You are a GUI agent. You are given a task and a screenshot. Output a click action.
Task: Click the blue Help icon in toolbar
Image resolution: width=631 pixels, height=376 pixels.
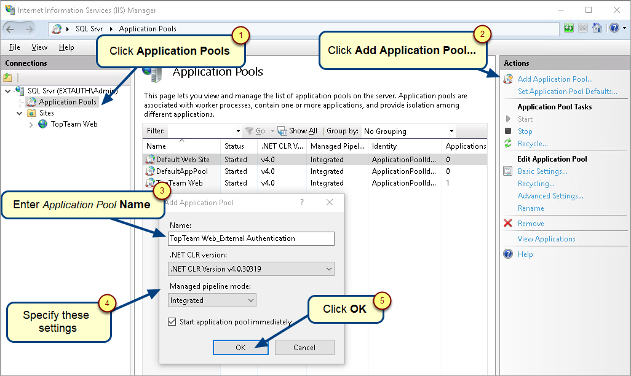tap(614, 28)
